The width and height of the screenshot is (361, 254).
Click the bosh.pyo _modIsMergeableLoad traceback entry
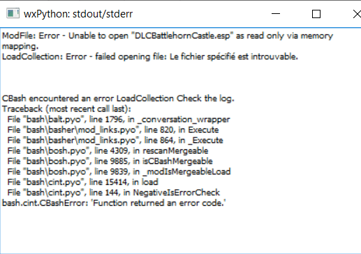(119, 172)
